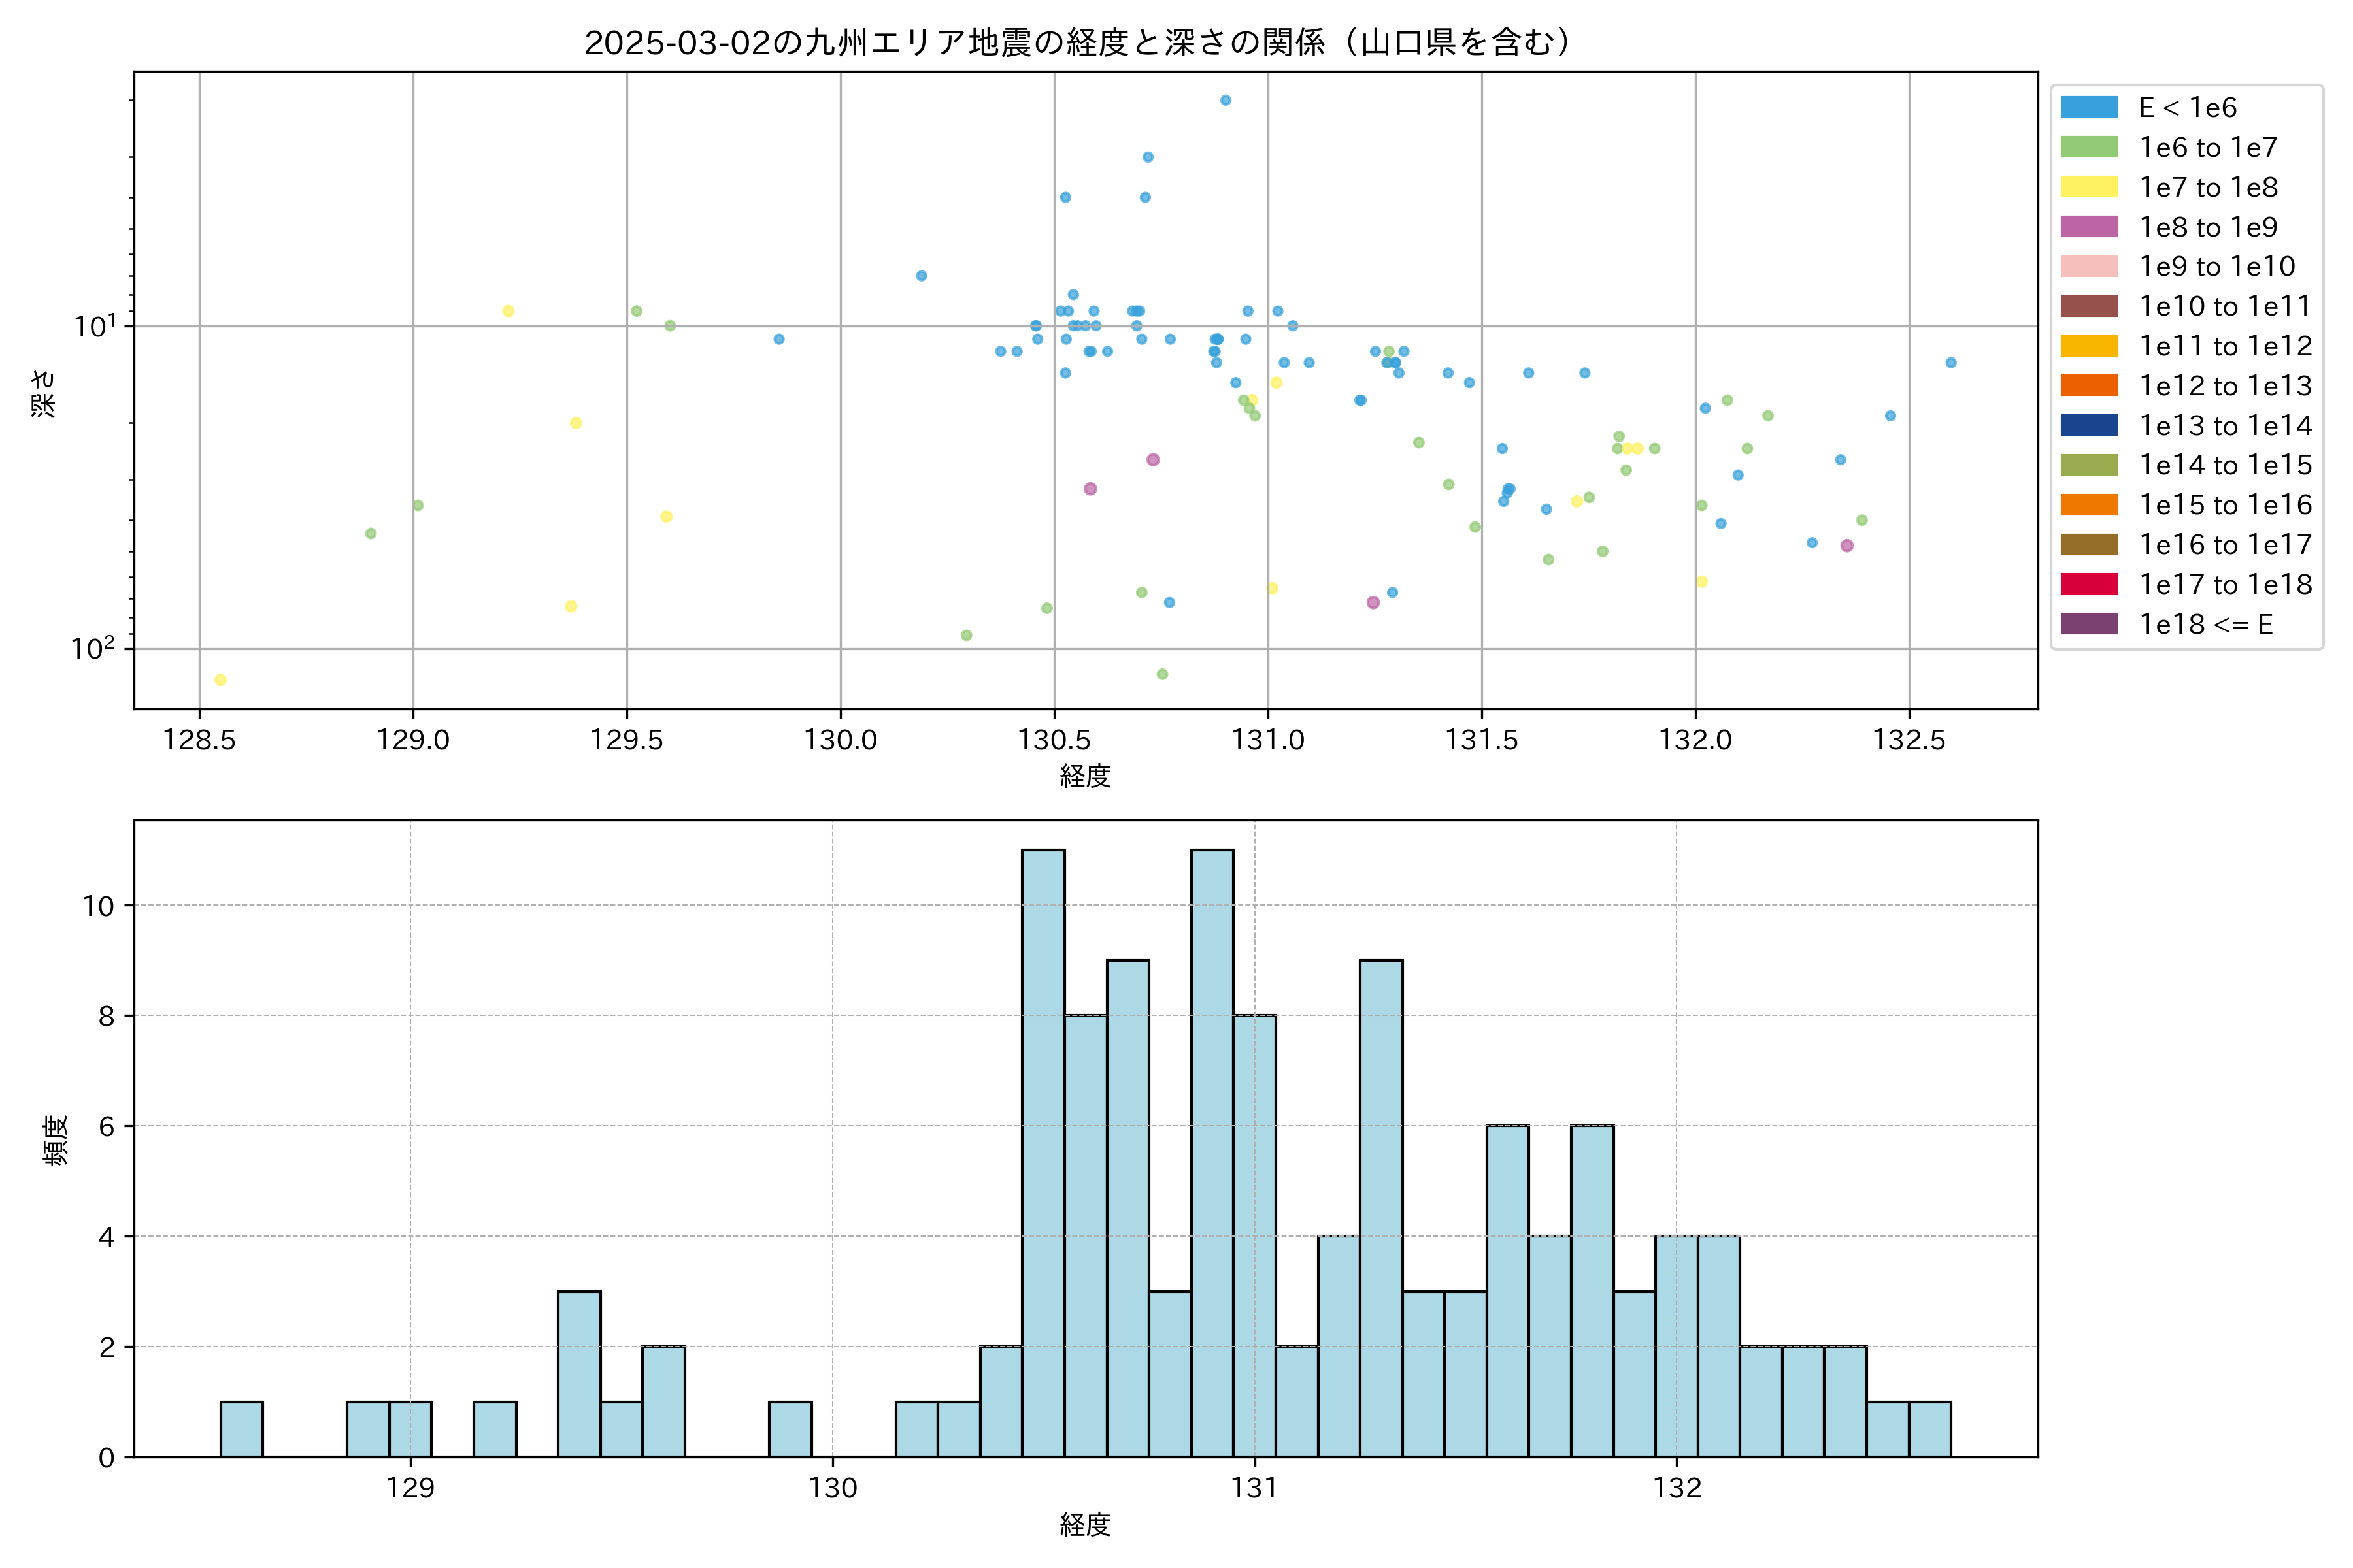
Task: Click the 頻度 y-axis label on histogram
Action: 56,1140
